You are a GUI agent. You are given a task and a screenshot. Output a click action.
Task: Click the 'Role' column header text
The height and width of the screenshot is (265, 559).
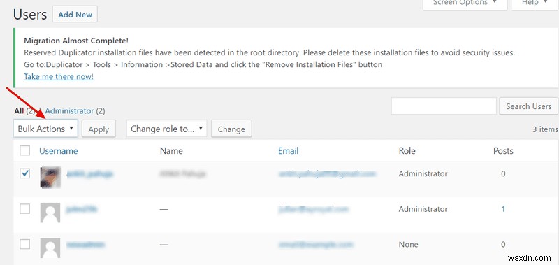point(407,151)
